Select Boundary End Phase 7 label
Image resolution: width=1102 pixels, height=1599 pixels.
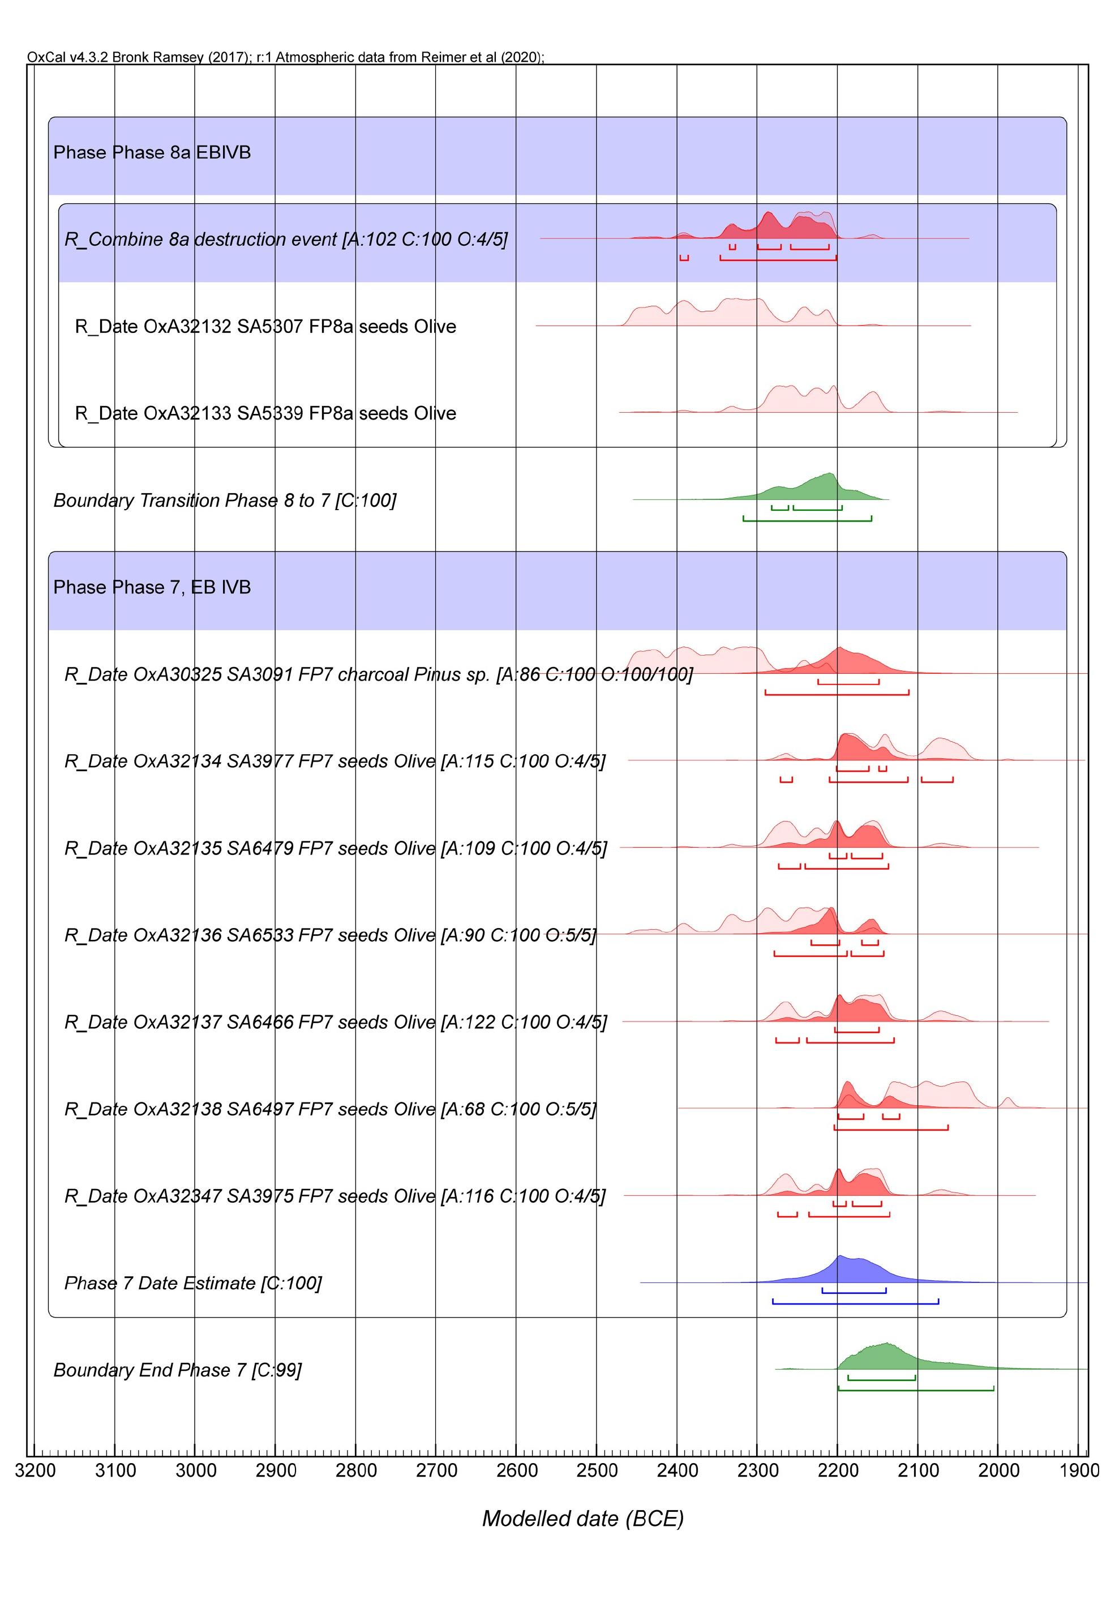178,1370
